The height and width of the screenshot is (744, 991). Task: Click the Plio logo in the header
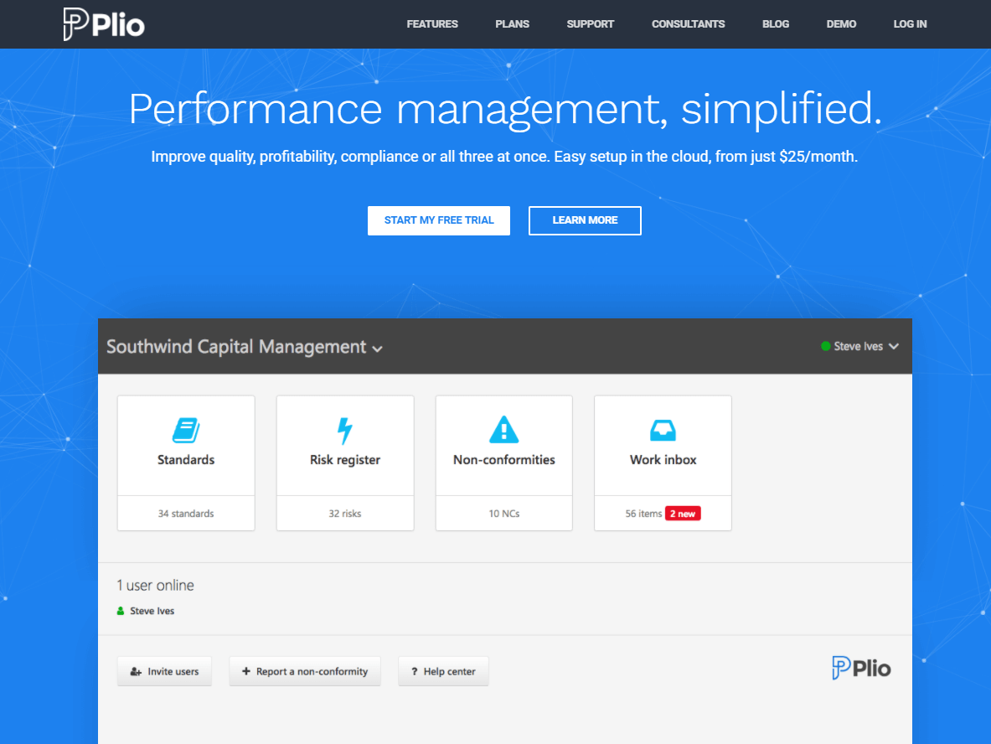click(x=104, y=24)
